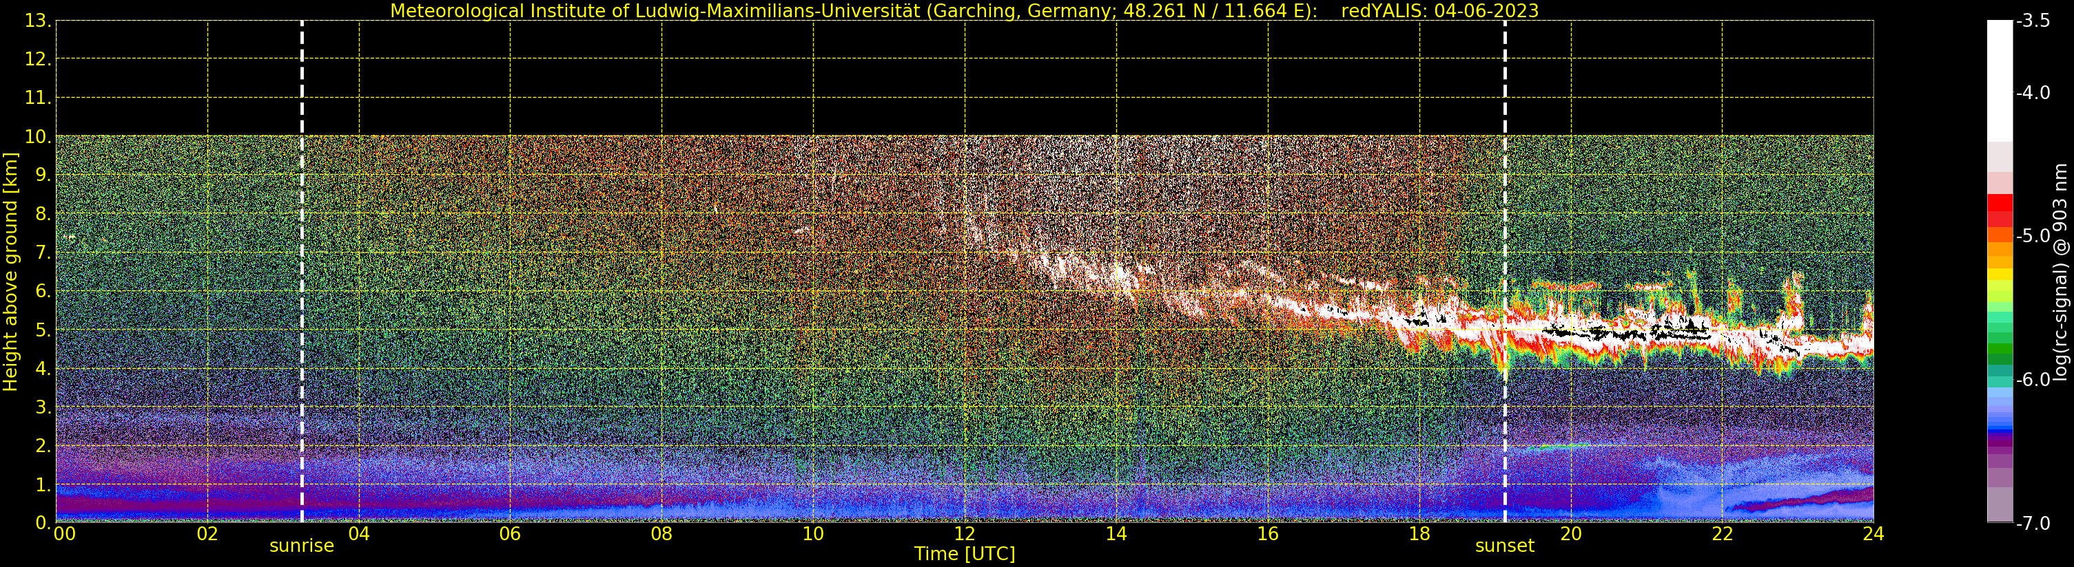
Task: Click the '04' time axis tick label
Action: click(359, 534)
